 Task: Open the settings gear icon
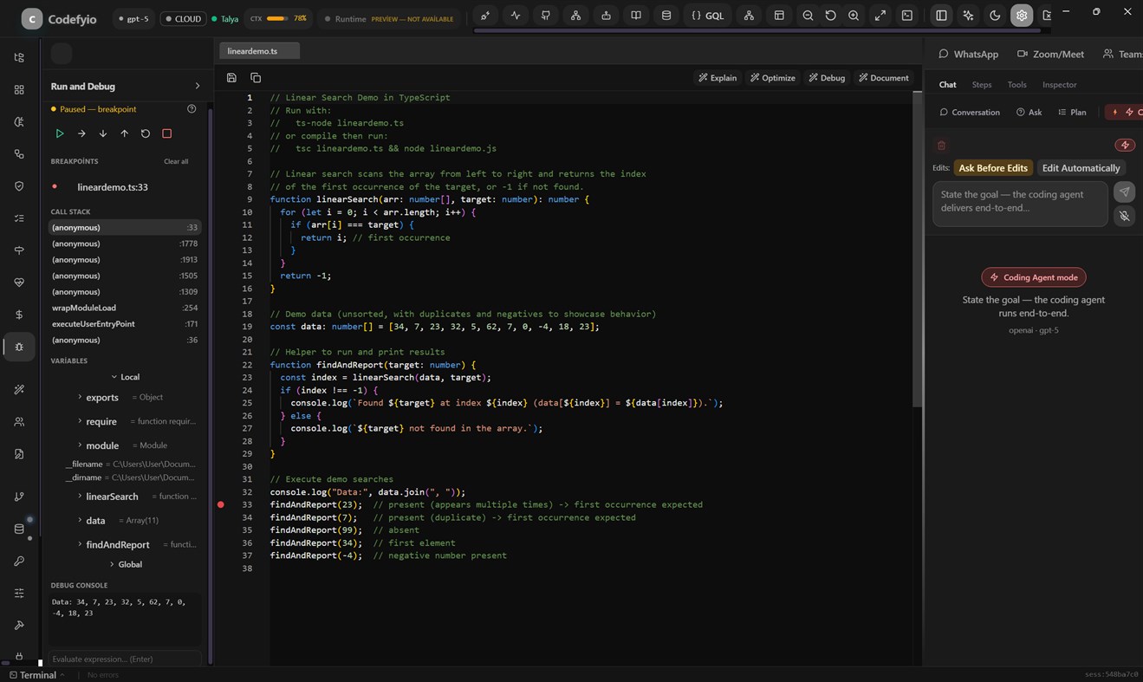point(1022,16)
